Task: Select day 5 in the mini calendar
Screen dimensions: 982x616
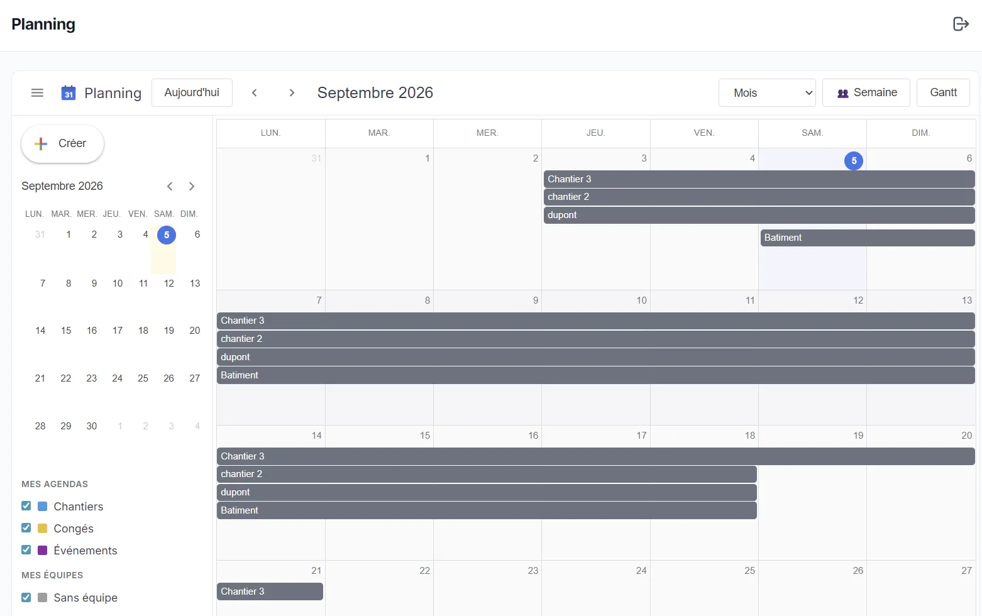Action: [x=167, y=235]
